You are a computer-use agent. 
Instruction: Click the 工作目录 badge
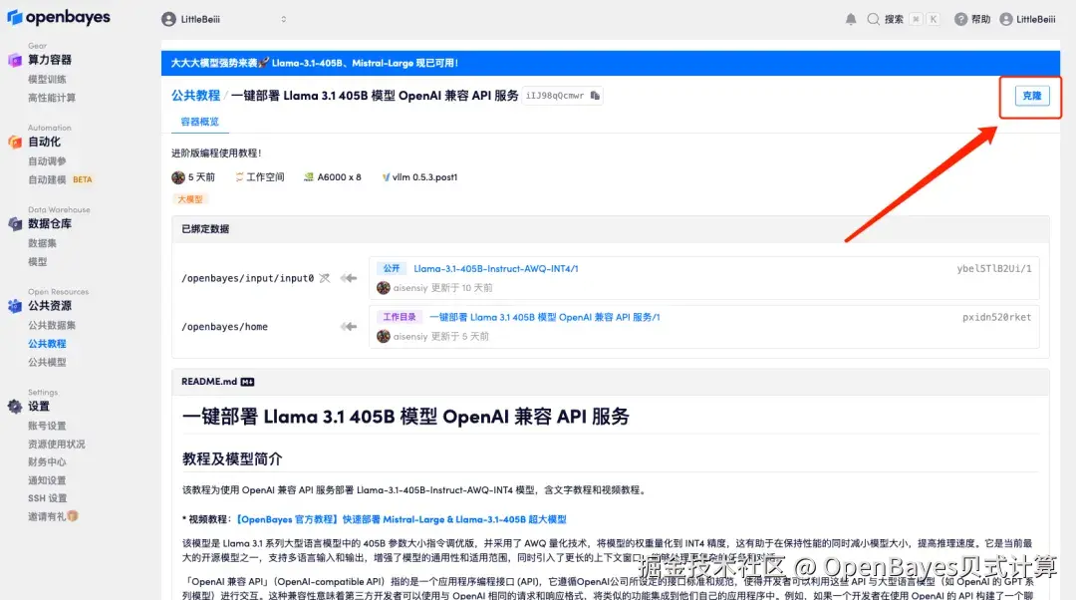tap(400, 317)
